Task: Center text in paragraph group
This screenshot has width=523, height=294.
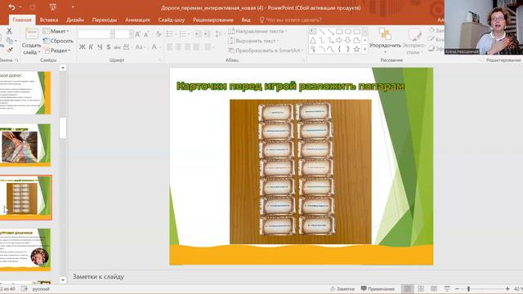Action: (x=179, y=47)
